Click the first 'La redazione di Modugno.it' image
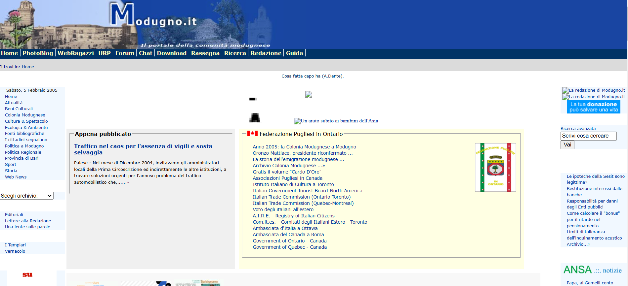628x286 pixels. coord(593,90)
